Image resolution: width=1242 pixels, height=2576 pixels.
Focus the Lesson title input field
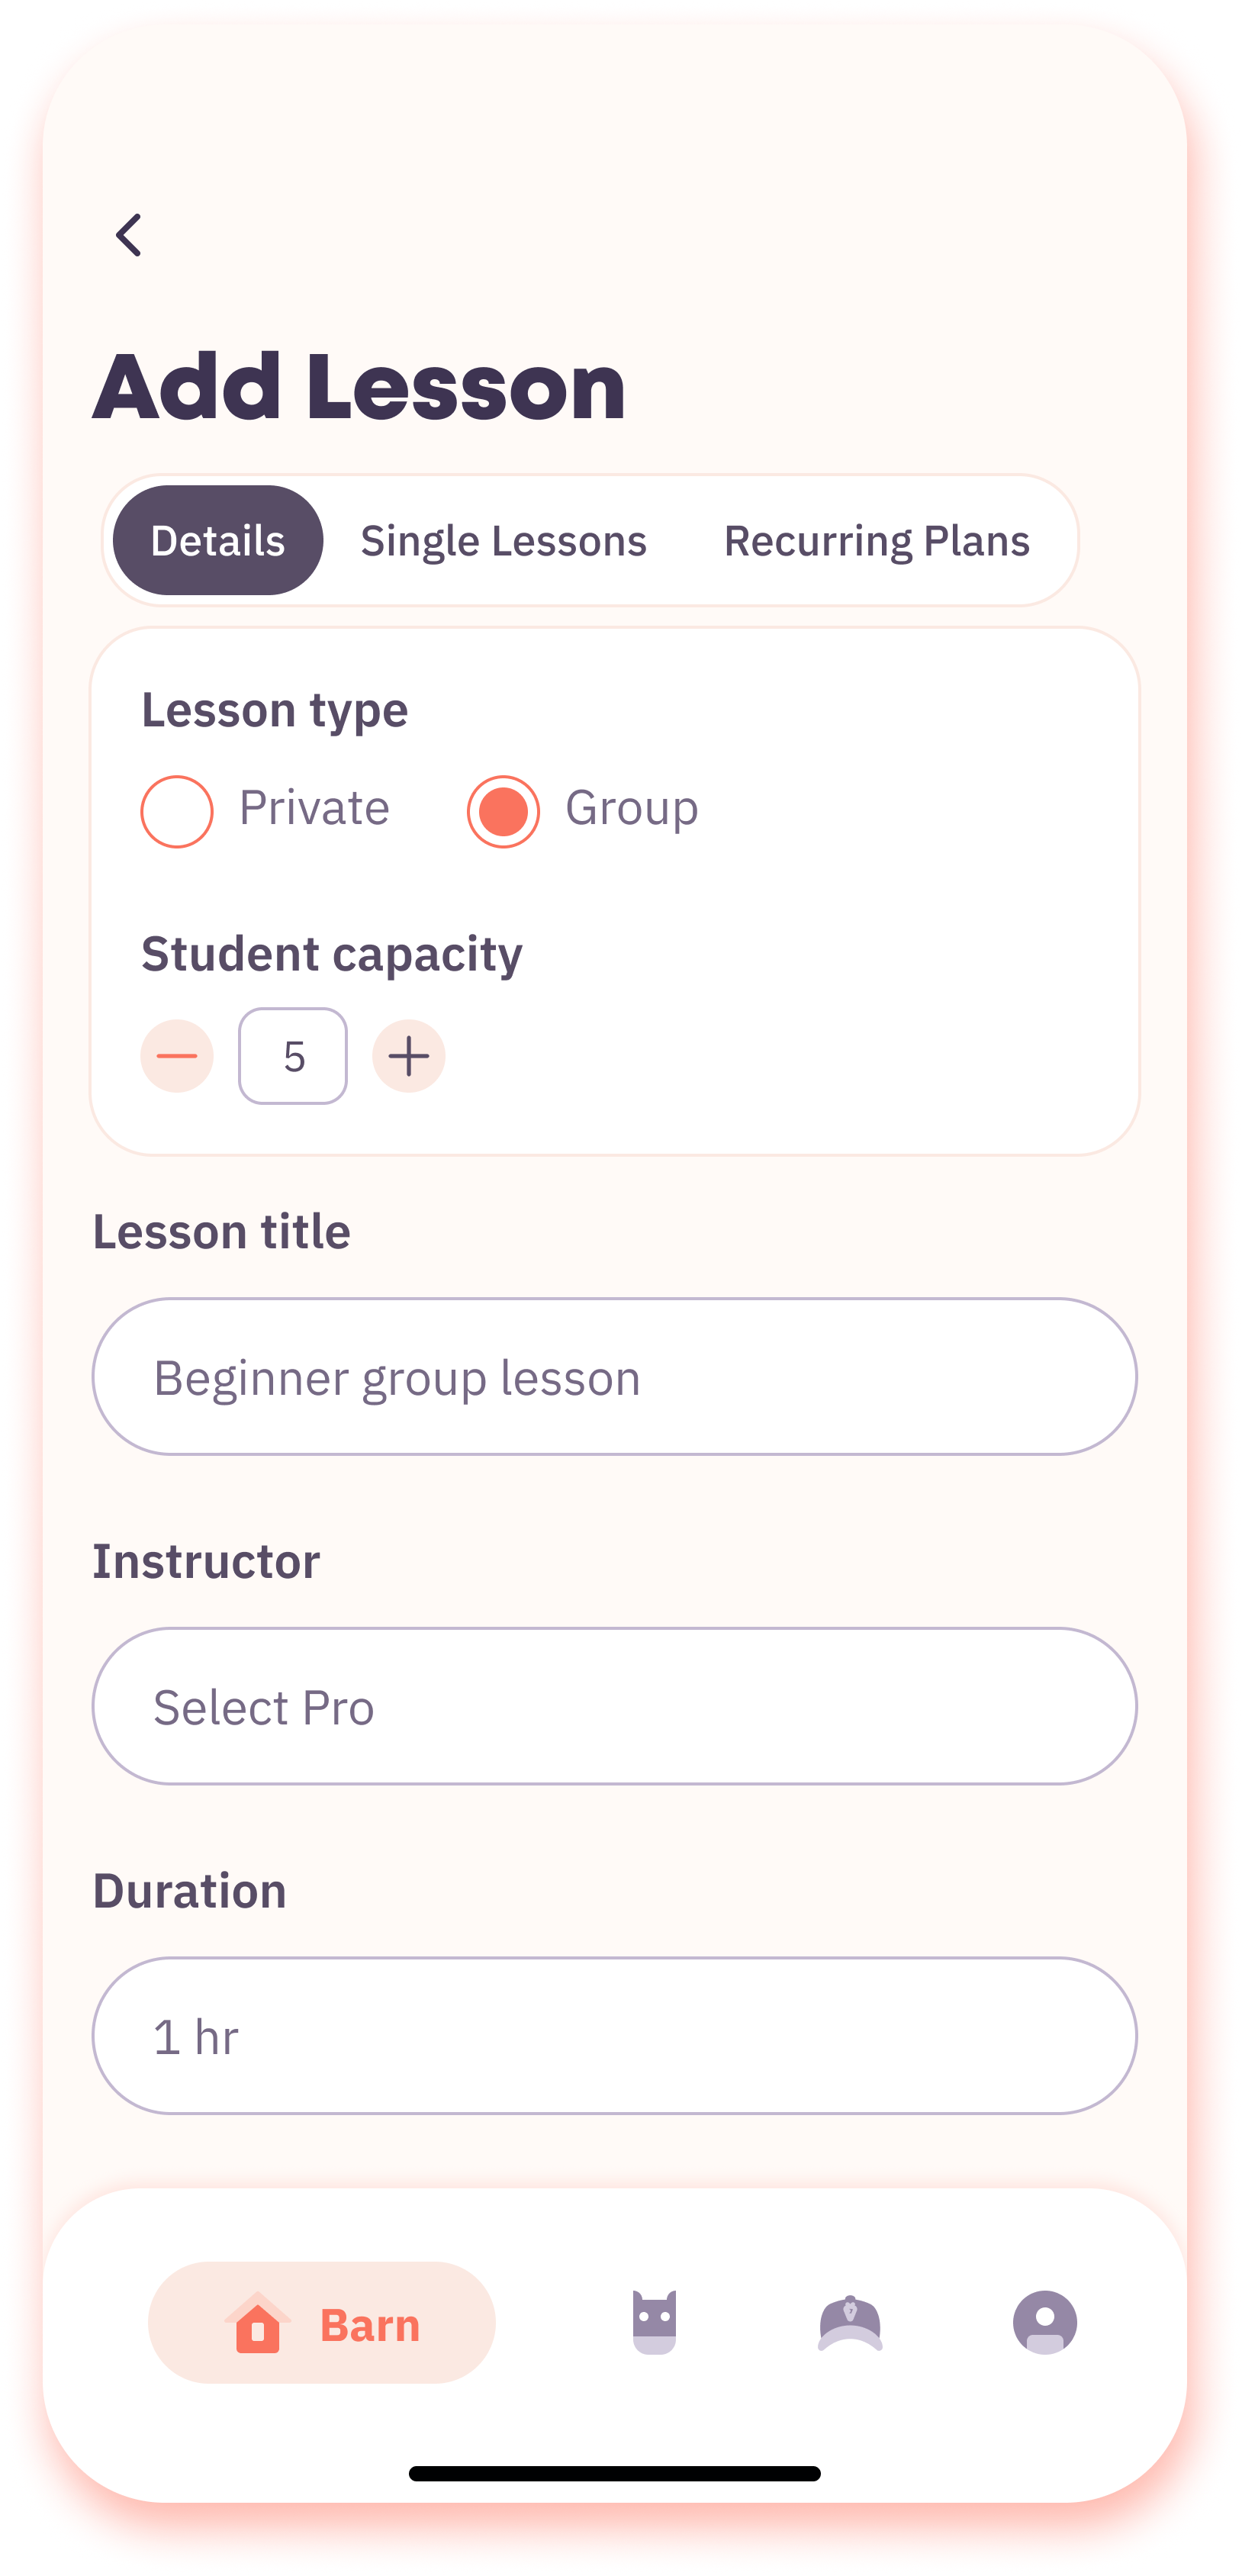(x=615, y=1377)
